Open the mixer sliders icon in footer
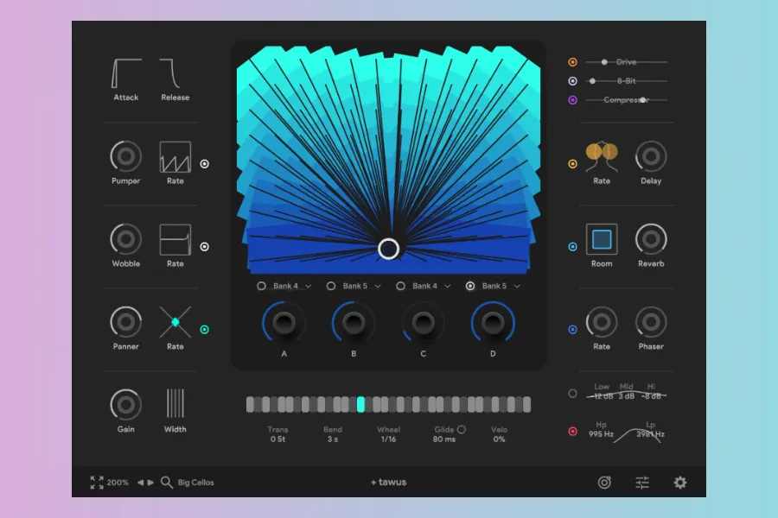This screenshot has width=778, height=518. tap(642, 483)
